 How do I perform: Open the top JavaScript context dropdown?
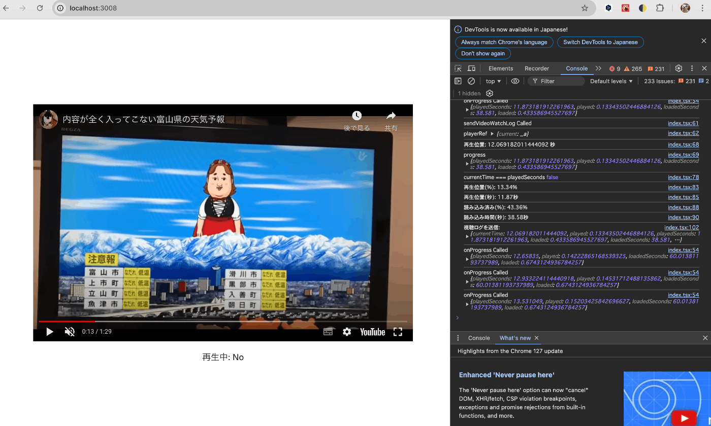point(493,81)
